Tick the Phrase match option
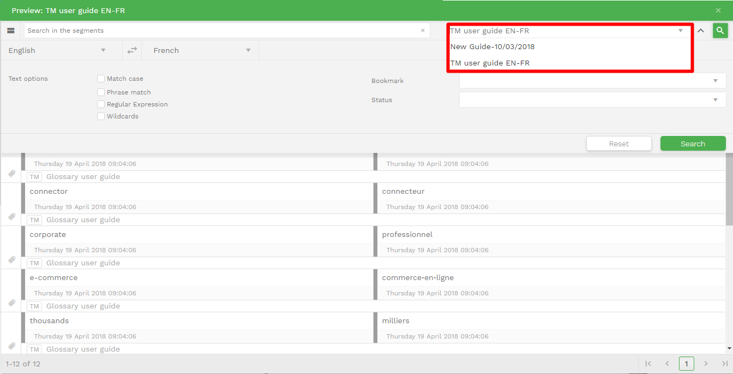This screenshot has height=374, width=733. pos(101,92)
